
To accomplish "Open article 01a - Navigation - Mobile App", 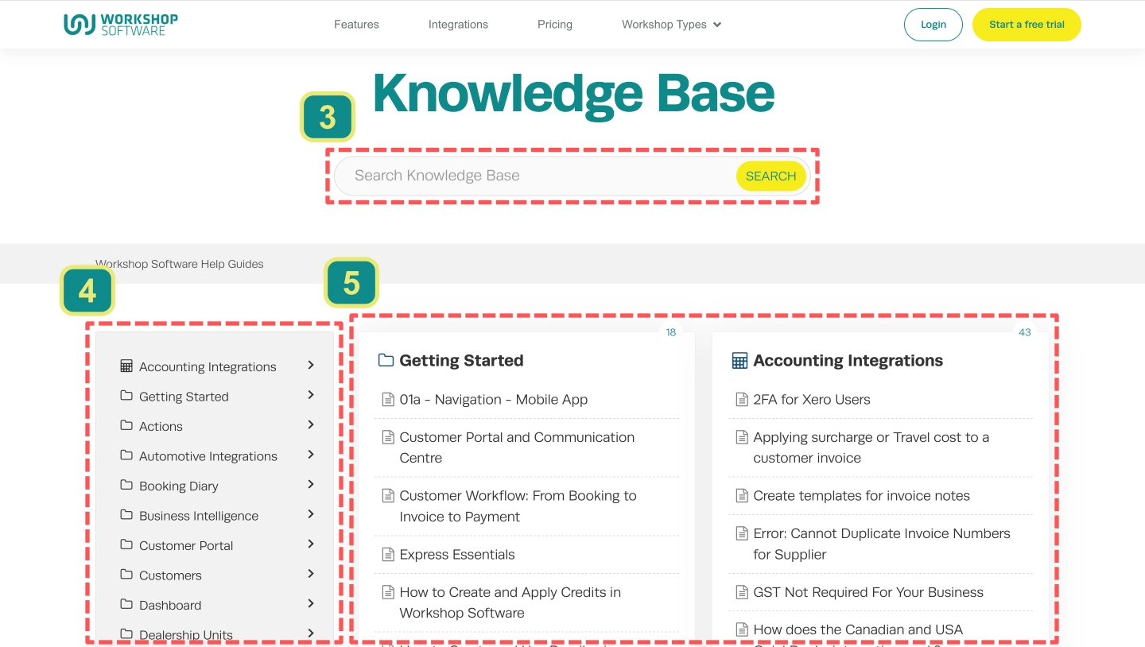I will [x=493, y=400].
